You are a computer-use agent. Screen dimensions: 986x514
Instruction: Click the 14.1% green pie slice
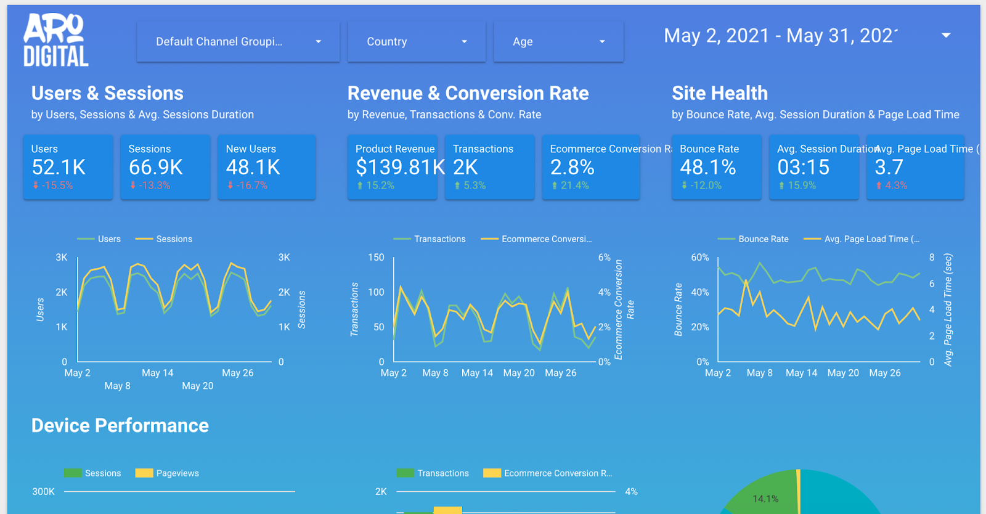coord(764,496)
